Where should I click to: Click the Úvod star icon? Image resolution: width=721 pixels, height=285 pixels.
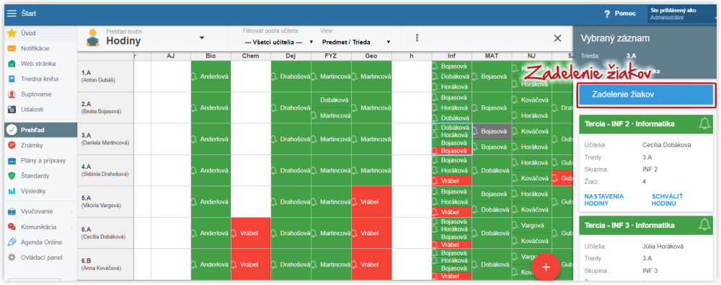12,33
